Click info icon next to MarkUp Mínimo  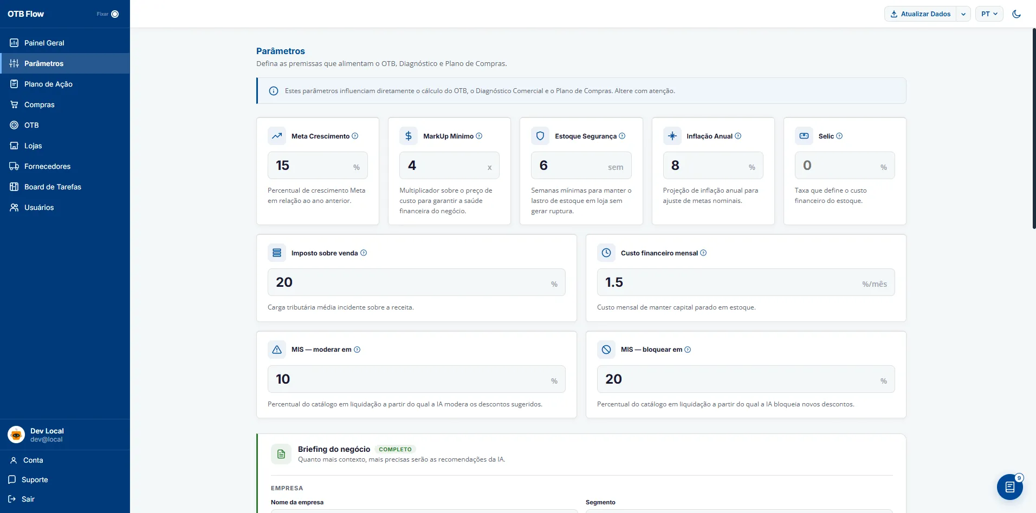[479, 136]
